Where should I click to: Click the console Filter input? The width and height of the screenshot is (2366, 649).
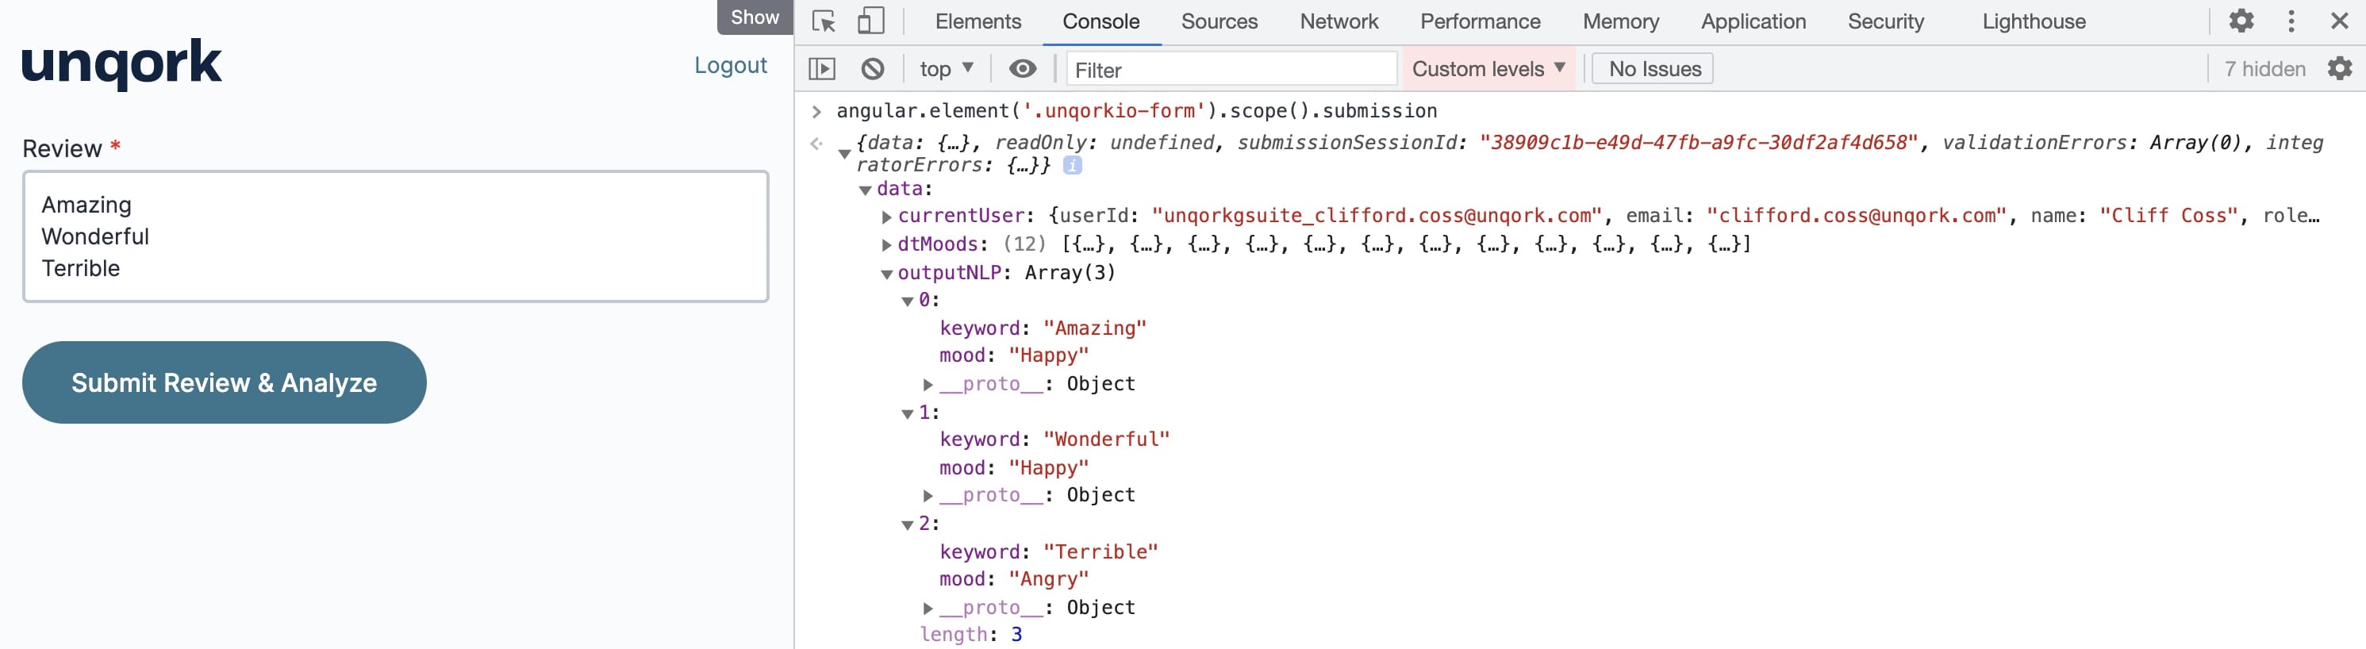click(1231, 69)
